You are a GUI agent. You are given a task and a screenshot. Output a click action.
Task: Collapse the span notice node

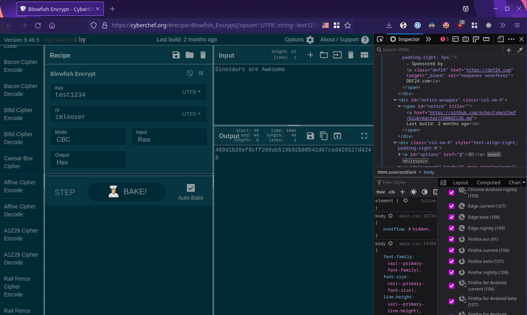(x=399, y=106)
